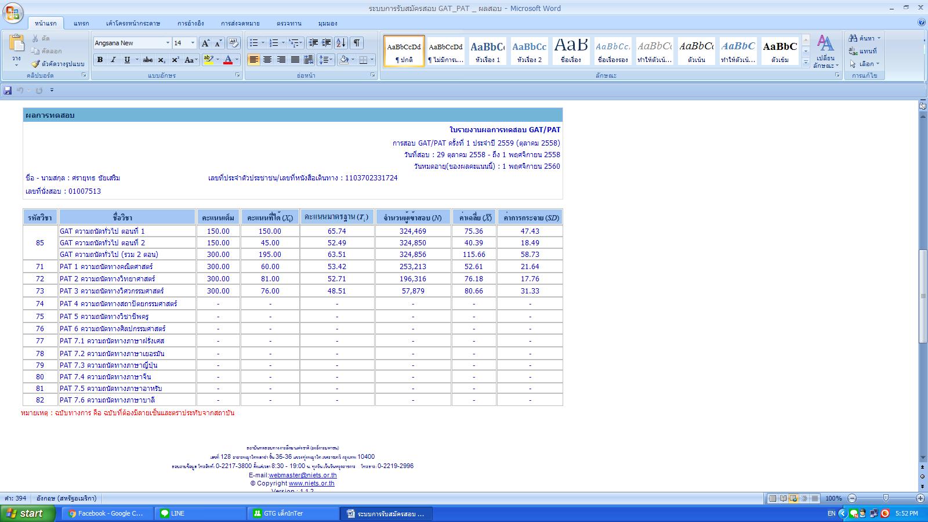Click the Office button logo
Image resolution: width=928 pixels, height=522 pixels.
[14, 13]
